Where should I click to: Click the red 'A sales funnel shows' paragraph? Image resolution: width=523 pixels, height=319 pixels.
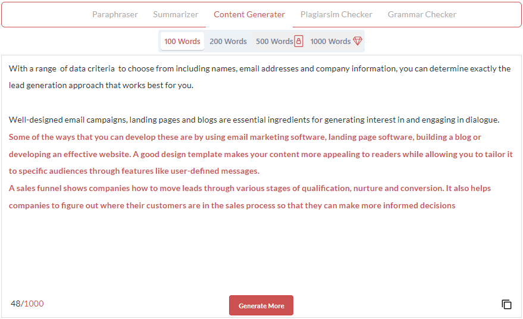(x=249, y=196)
